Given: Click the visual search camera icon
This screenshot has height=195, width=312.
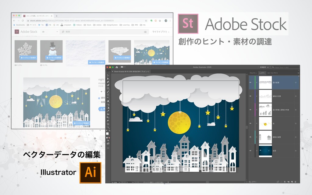Looking at the screenshot, I should [x=145, y=32].
